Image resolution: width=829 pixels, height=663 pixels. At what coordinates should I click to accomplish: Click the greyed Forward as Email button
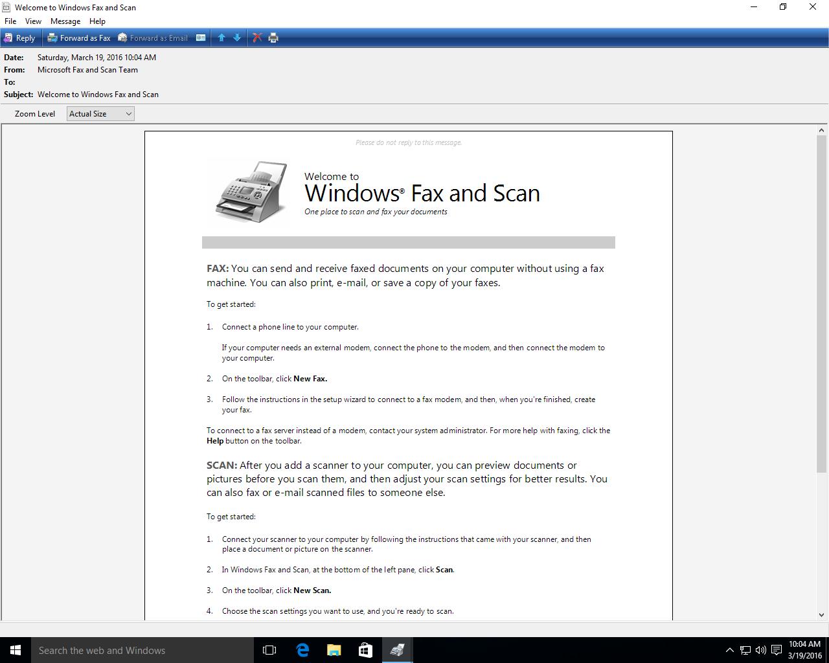153,38
